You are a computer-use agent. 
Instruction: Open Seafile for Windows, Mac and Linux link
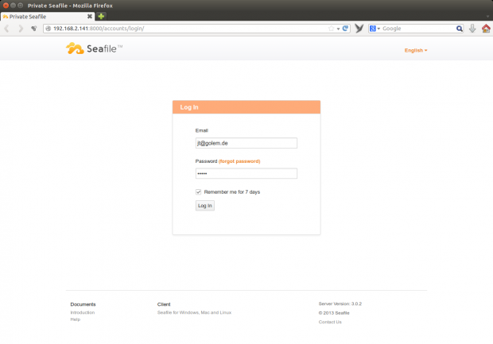(194, 312)
